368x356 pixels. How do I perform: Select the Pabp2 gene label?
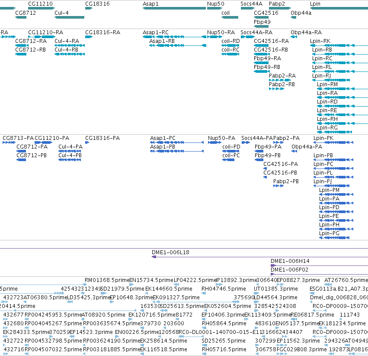[x=277, y=4]
